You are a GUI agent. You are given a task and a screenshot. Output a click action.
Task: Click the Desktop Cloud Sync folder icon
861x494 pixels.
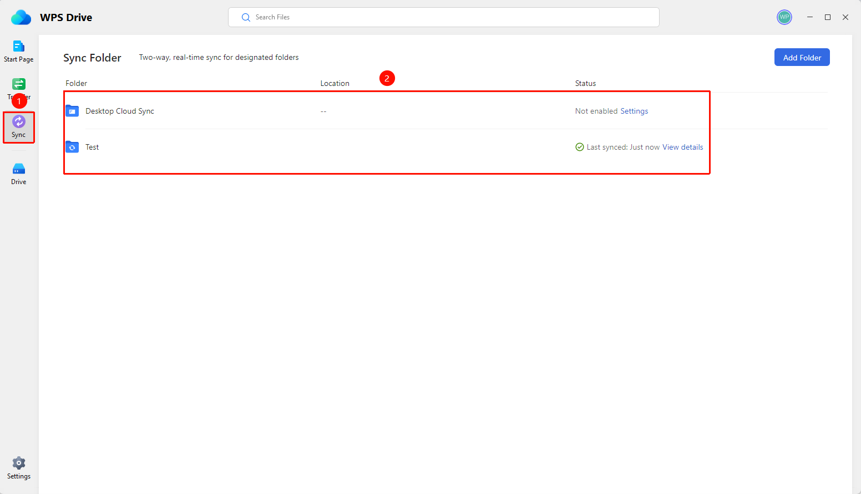[x=72, y=111]
